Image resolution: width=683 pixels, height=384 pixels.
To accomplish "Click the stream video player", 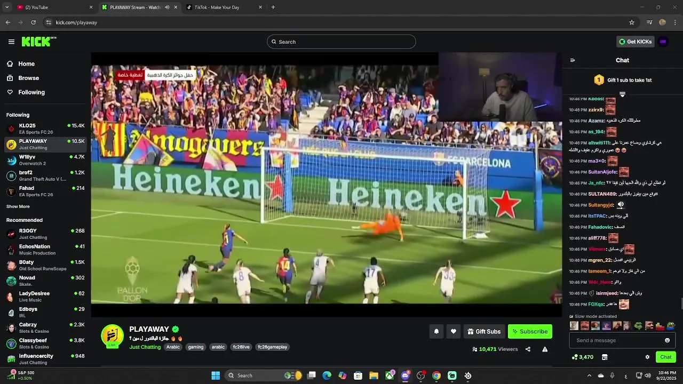I will click(326, 184).
